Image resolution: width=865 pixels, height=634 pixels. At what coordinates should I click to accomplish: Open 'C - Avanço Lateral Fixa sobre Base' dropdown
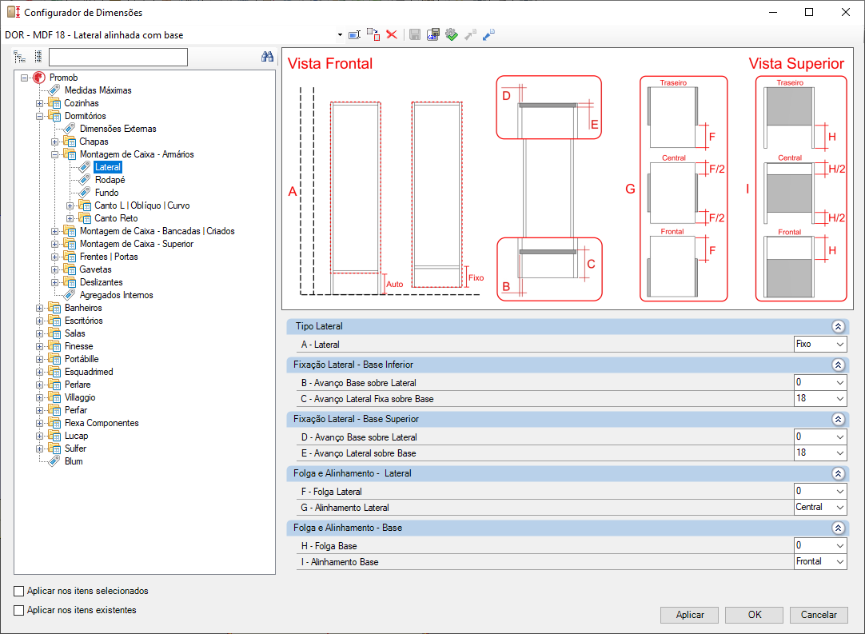tap(820, 398)
